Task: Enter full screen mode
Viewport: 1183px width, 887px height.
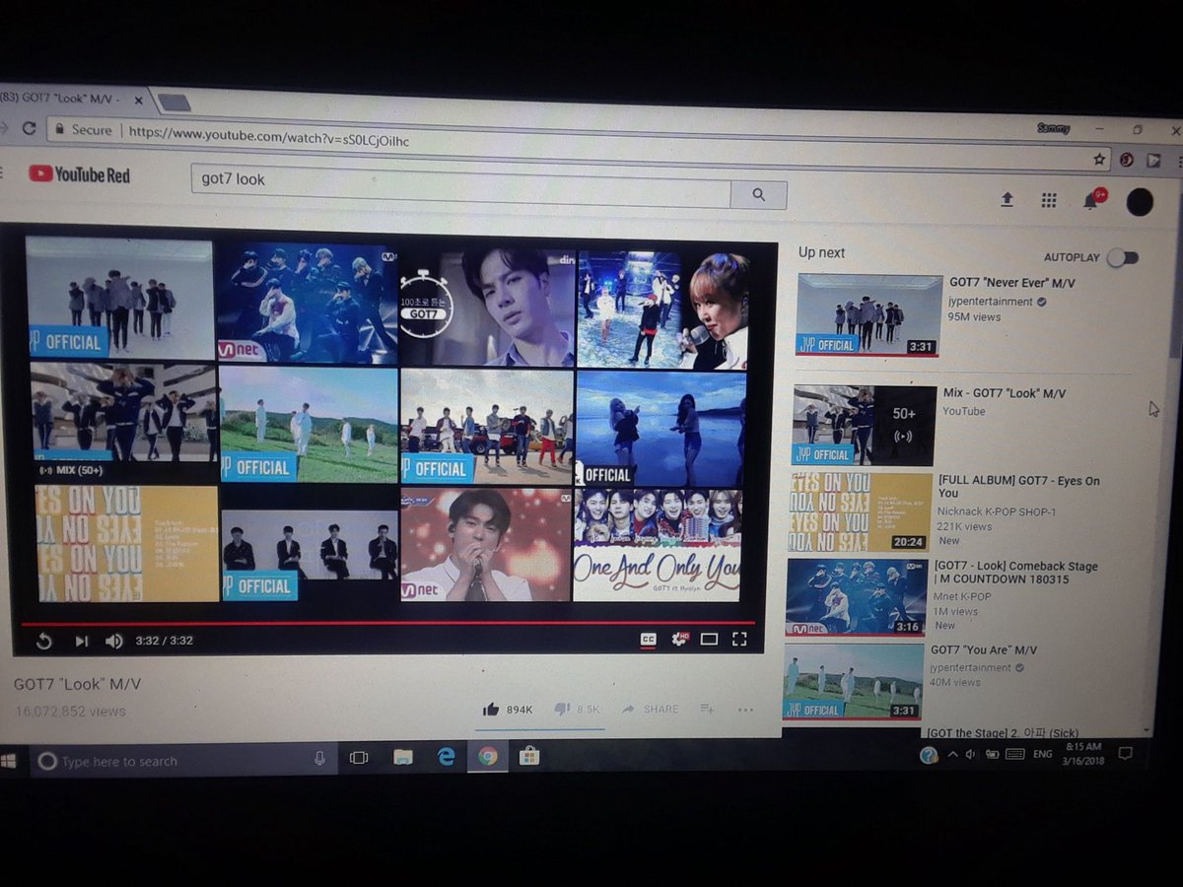Action: pos(739,640)
